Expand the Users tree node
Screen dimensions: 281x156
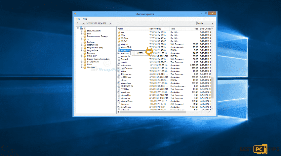tap(82, 65)
